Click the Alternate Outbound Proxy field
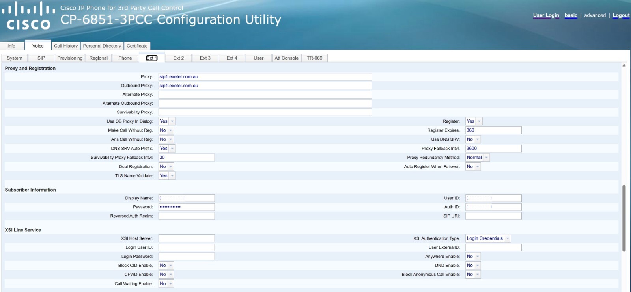The width and height of the screenshot is (631, 292). pyautogui.click(x=265, y=103)
